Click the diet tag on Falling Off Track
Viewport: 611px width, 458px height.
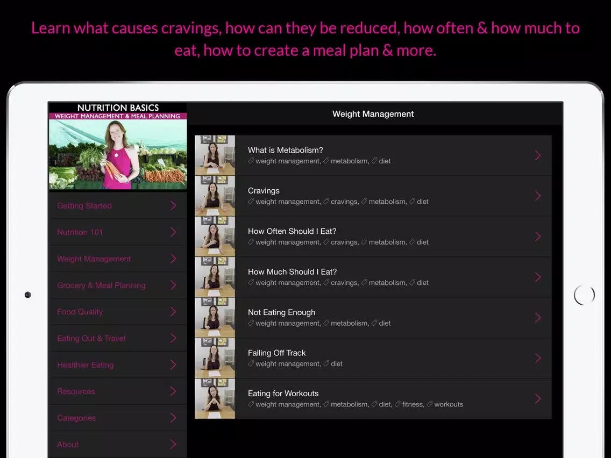pos(333,364)
